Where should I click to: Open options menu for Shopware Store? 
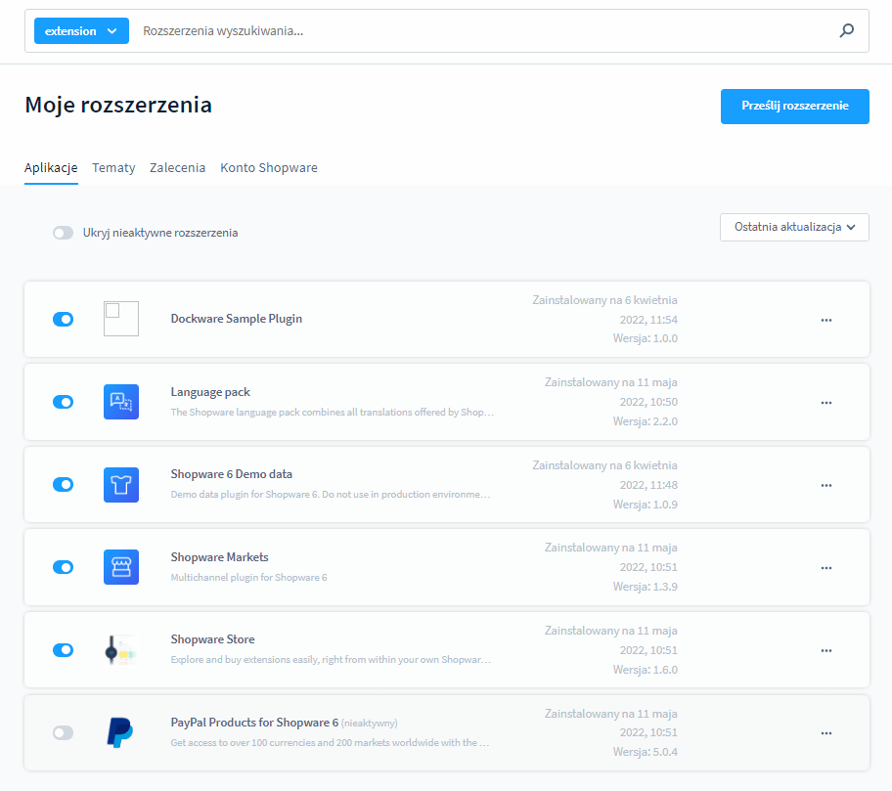(826, 650)
